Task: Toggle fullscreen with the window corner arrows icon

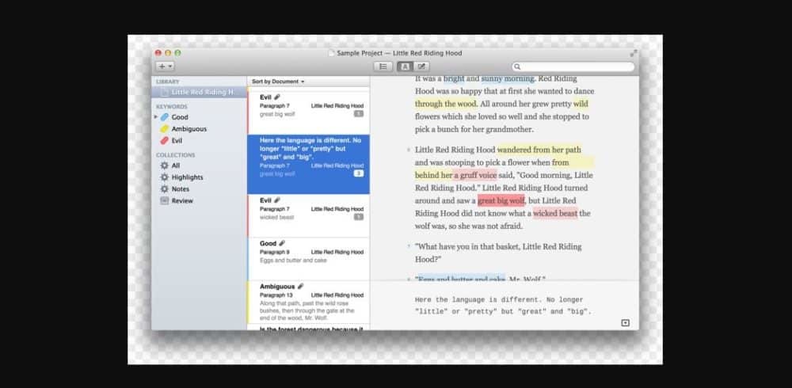Action: click(x=633, y=53)
